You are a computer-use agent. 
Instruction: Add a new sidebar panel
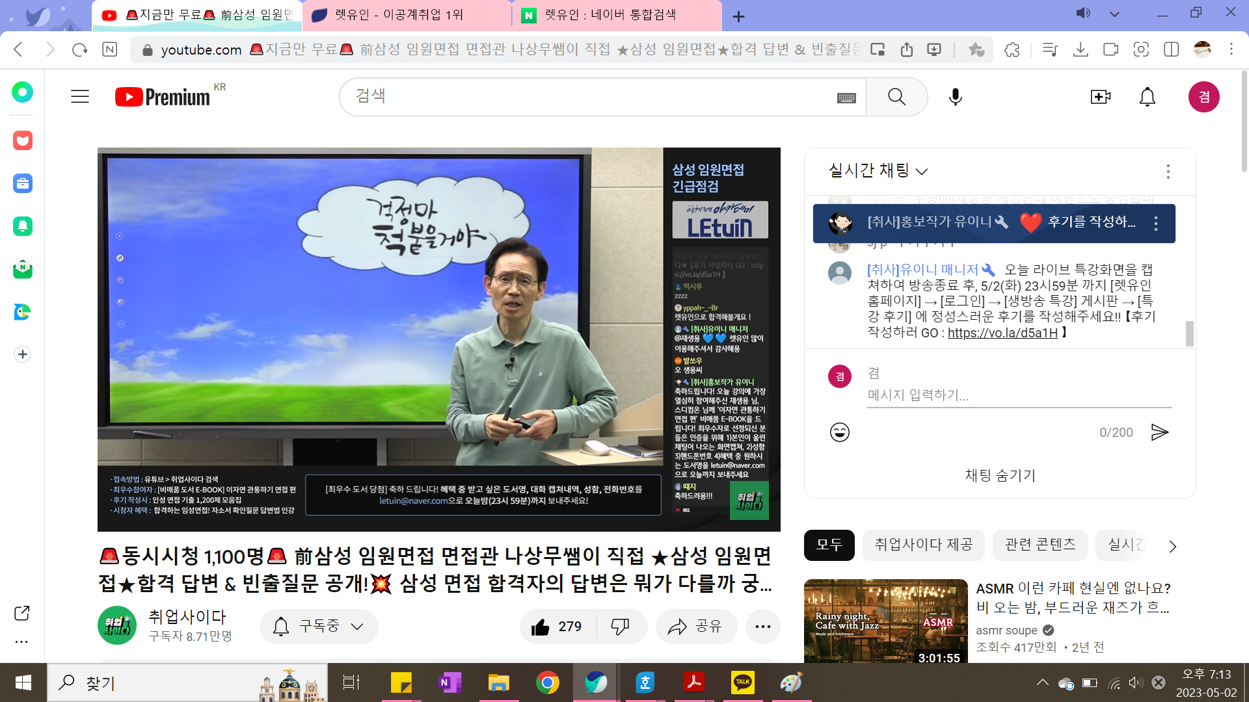click(x=23, y=354)
